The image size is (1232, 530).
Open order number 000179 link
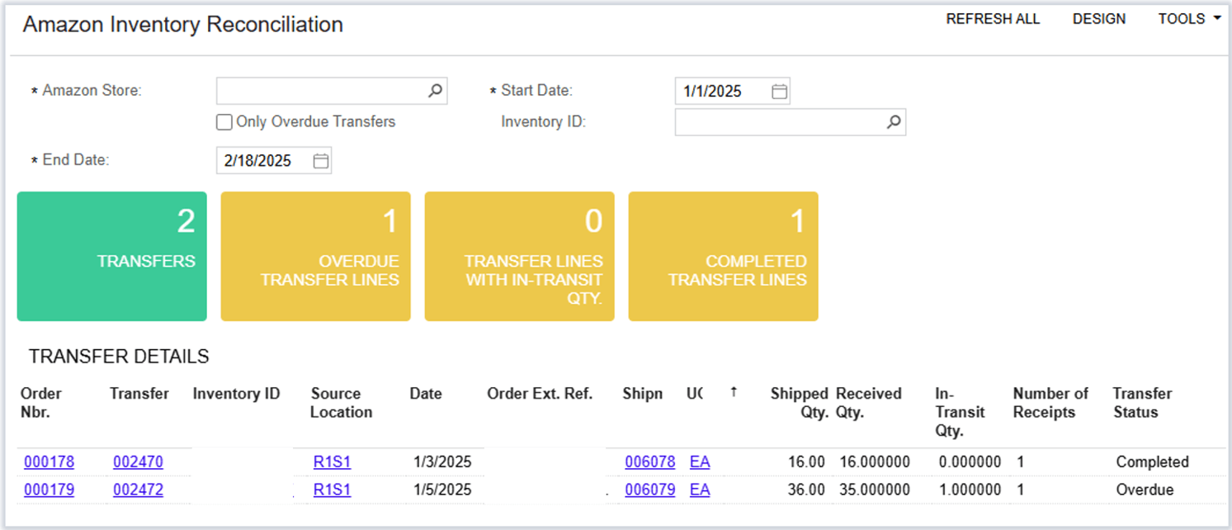pyautogui.click(x=49, y=490)
